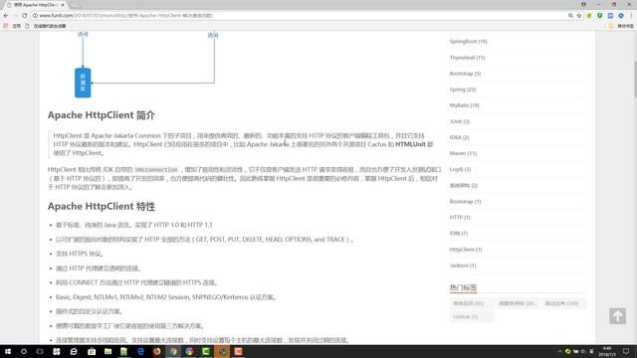The height and width of the screenshot is (358, 637).
Task: Open the JUnit (3) category
Action: pos(460,121)
